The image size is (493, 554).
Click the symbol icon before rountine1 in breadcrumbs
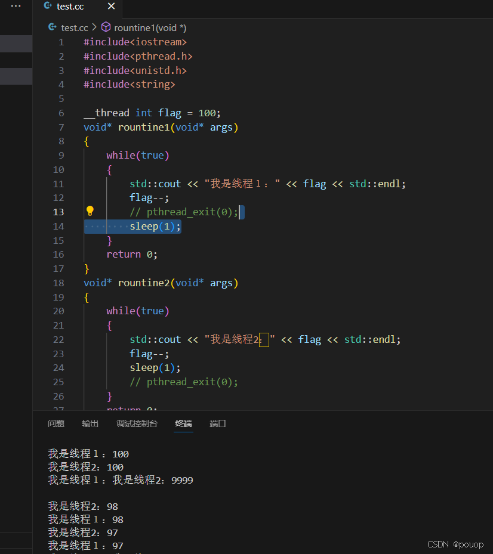(x=104, y=27)
